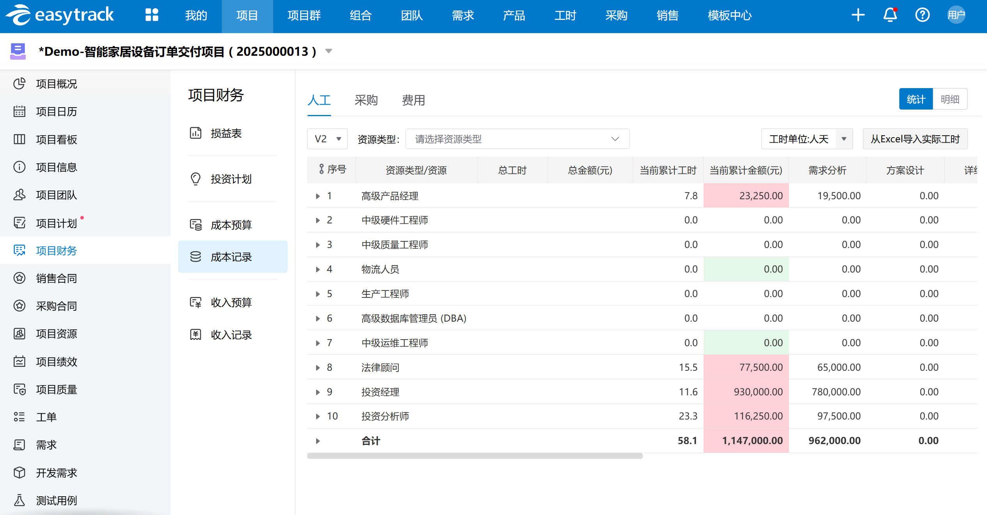This screenshot has height=515, width=987.
Task: Click the notification bell icon
Action: click(x=890, y=16)
